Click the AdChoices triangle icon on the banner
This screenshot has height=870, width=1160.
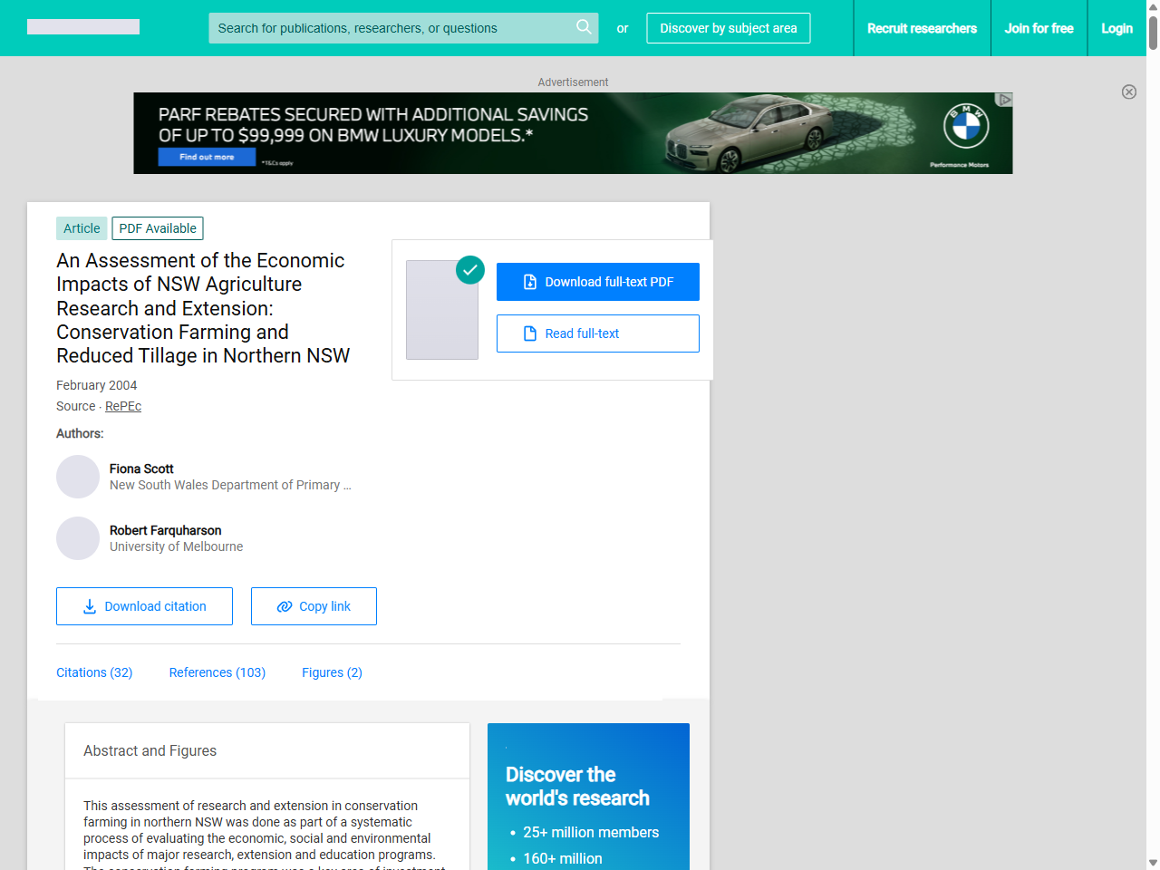(x=1004, y=99)
